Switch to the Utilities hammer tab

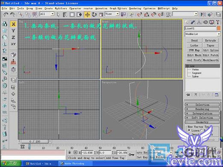tap(218, 22)
